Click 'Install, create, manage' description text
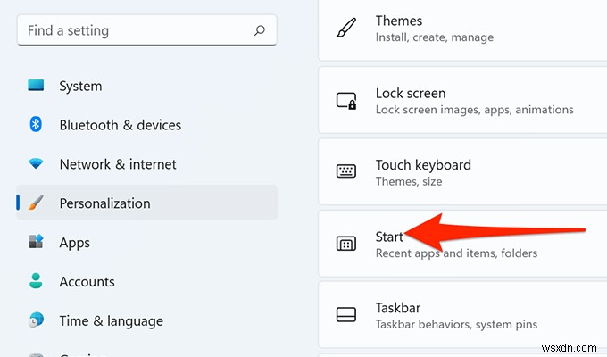Viewport: 607px width, 357px height. (x=435, y=37)
